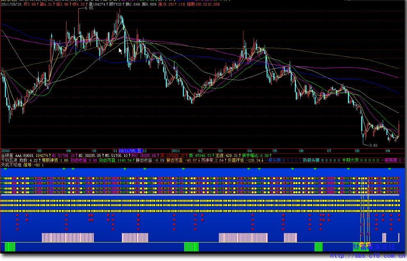The width and height of the screenshot is (407, 261).
Task: Select the 金银量 indicator name
Action: pyautogui.click(x=7, y=156)
